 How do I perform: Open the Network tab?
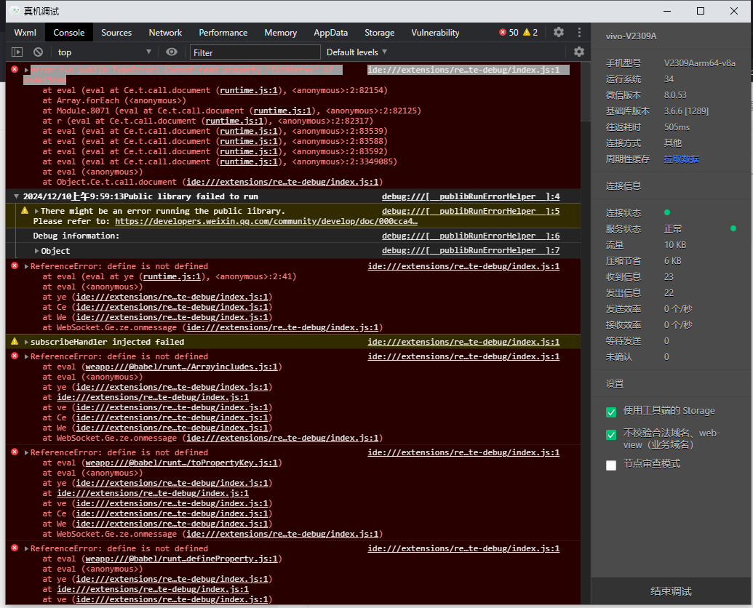pos(165,33)
